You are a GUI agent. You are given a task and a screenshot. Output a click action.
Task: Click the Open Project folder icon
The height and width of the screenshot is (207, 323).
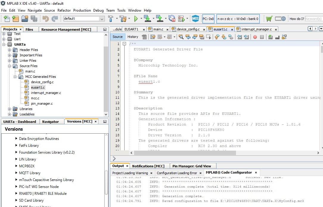[25, 19]
